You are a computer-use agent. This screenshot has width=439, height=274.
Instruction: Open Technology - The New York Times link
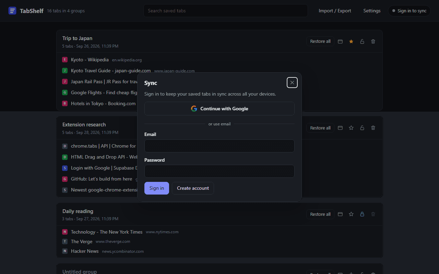[107, 232]
